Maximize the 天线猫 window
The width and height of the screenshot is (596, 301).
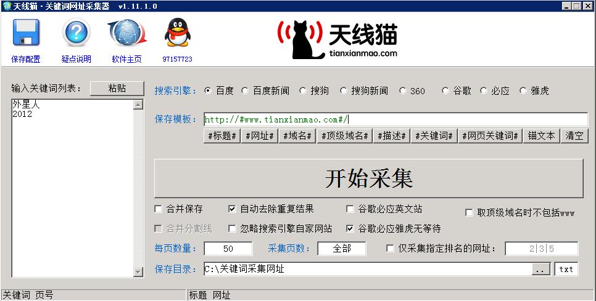pyautogui.click(x=577, y=6)
